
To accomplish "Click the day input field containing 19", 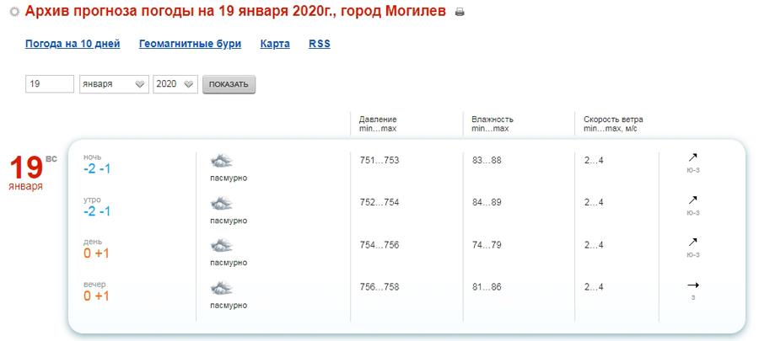I will pos(50,84).
